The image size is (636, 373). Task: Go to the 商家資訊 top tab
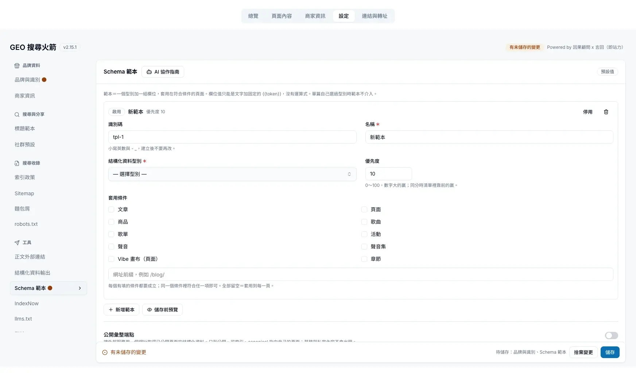click(315, 16)
